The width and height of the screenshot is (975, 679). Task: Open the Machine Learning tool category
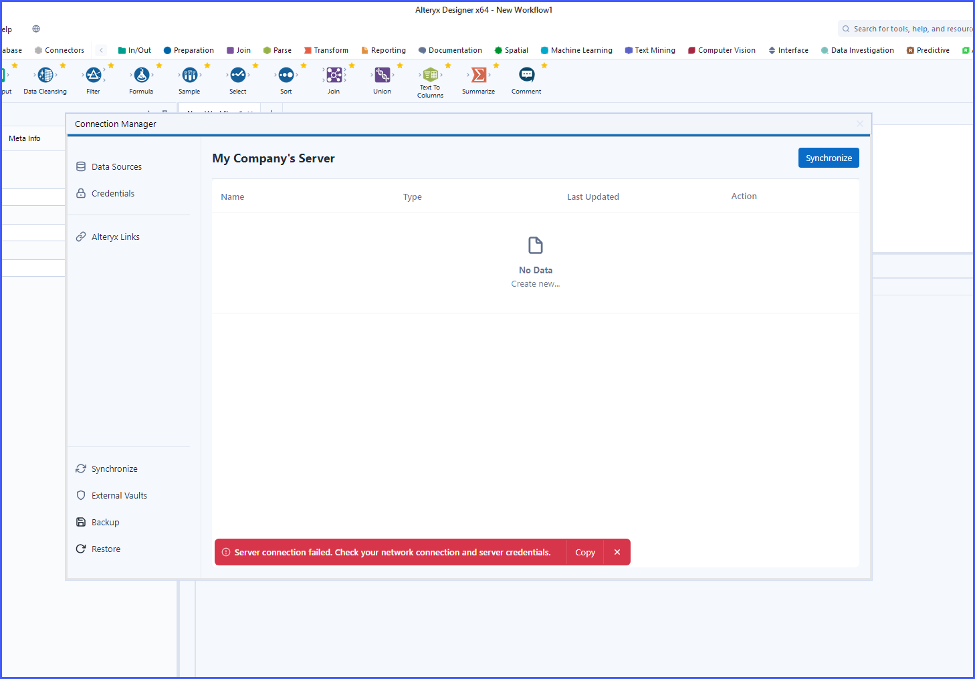click(576, 50)
